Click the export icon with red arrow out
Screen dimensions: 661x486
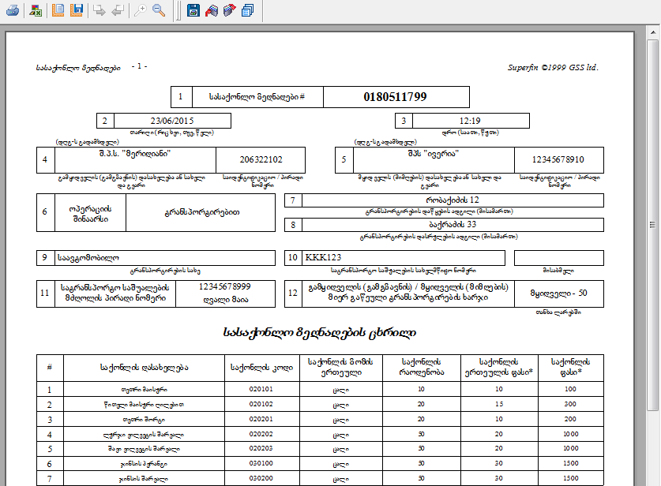tap(229, 10)
